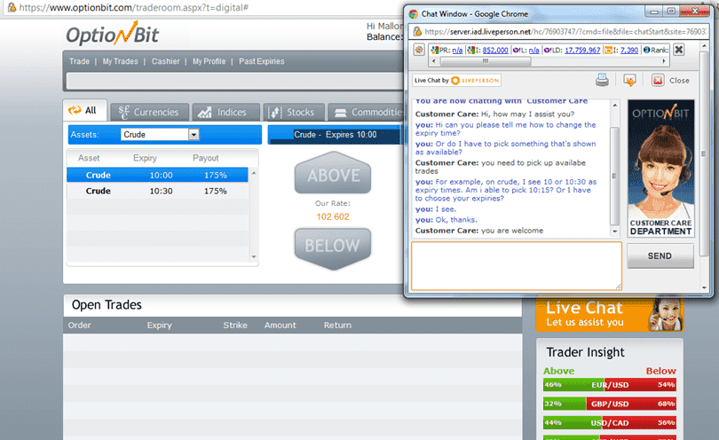This screenshot has height=440, width=719.
Task: Click asset list scroll down arrow
Action: point(254,256)
